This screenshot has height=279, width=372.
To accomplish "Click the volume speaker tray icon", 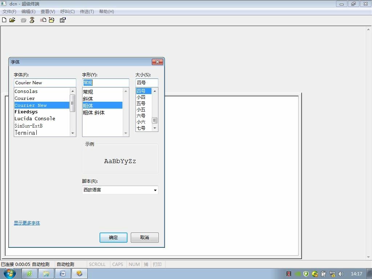I will (x=341, y=274).
